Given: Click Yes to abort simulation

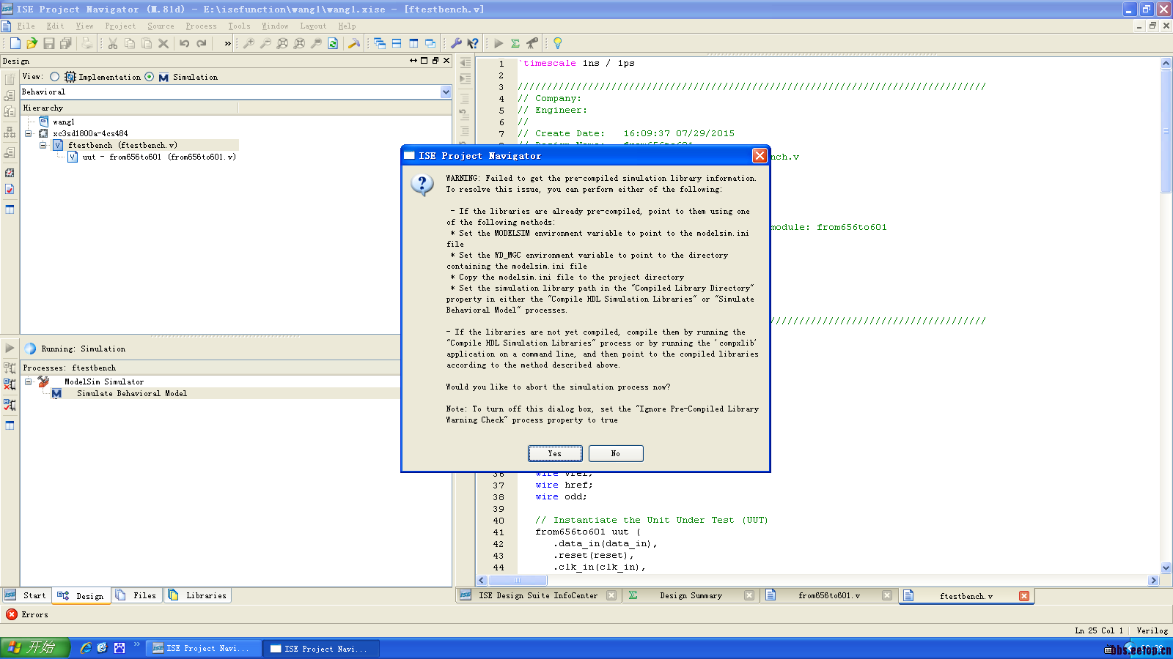Looking at the screenshot, I should point(555,454).
